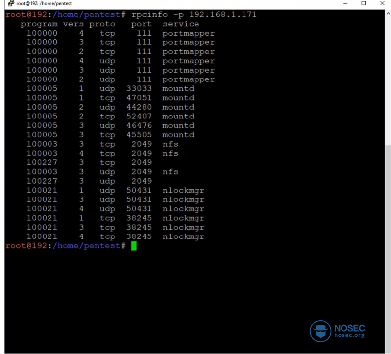Minimize the terminal window
The width and height of the screenshot is (391, 354).
[x=345, y=3]
